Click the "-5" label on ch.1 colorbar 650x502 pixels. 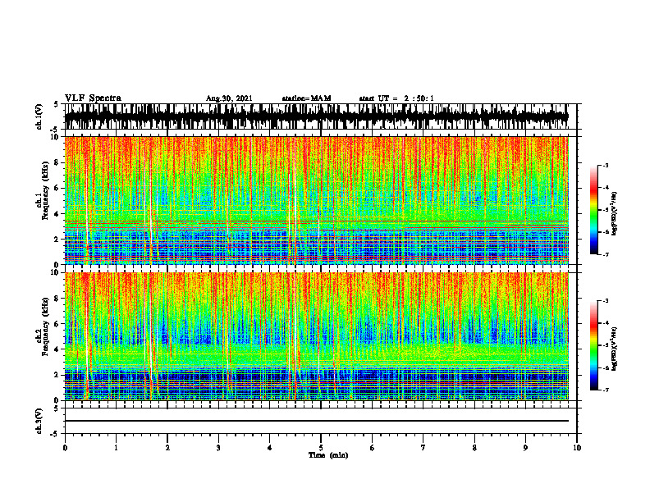(606, 210)
